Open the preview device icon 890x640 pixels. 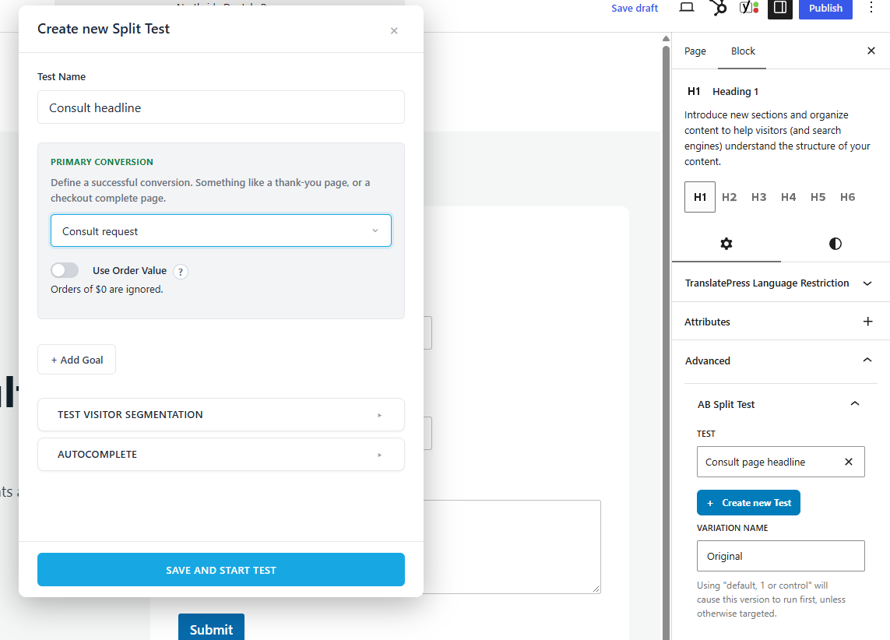[687, 7]
